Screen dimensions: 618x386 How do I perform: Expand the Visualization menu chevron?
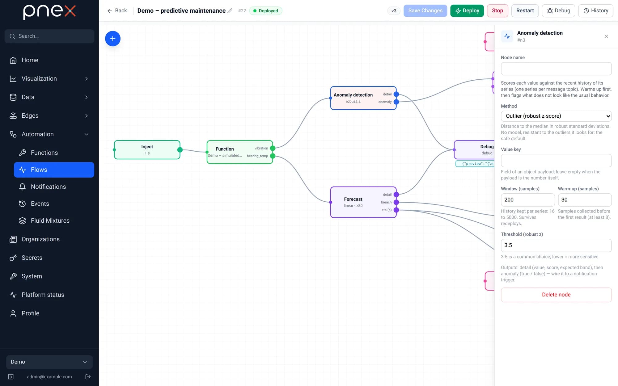click(x=87, y=79)
